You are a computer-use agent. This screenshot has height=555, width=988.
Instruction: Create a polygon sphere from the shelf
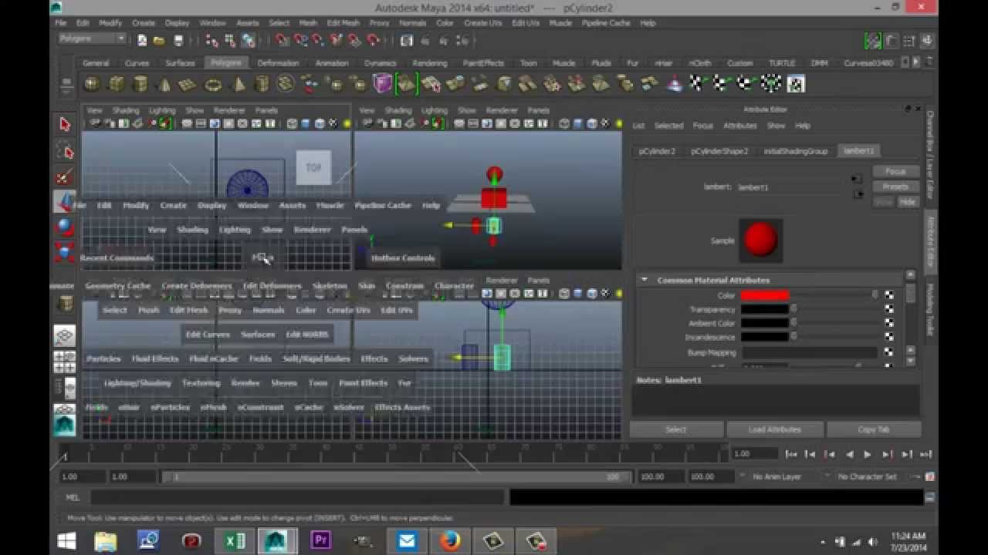[x=92, y=84]
